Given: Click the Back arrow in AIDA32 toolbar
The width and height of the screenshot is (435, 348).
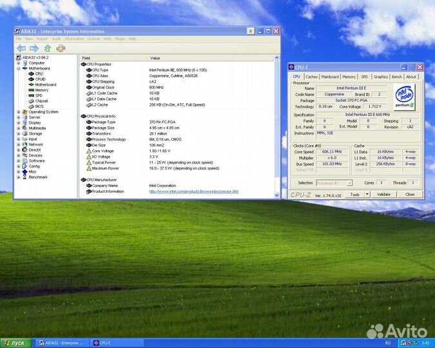Looking at the screenshot, I should 21,48.
